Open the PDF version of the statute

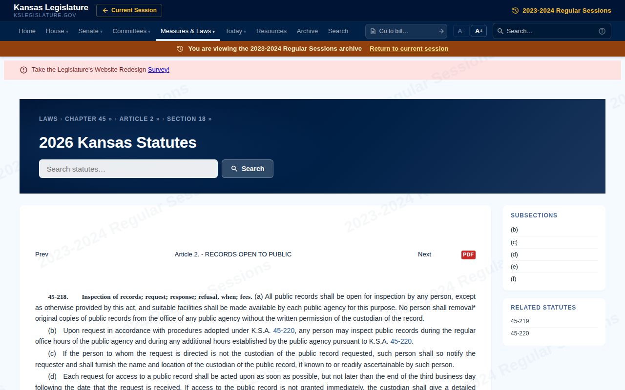click(x=468, y=254)
